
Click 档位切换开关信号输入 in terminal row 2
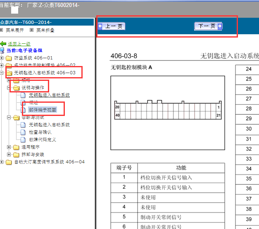tap(166, 188)
